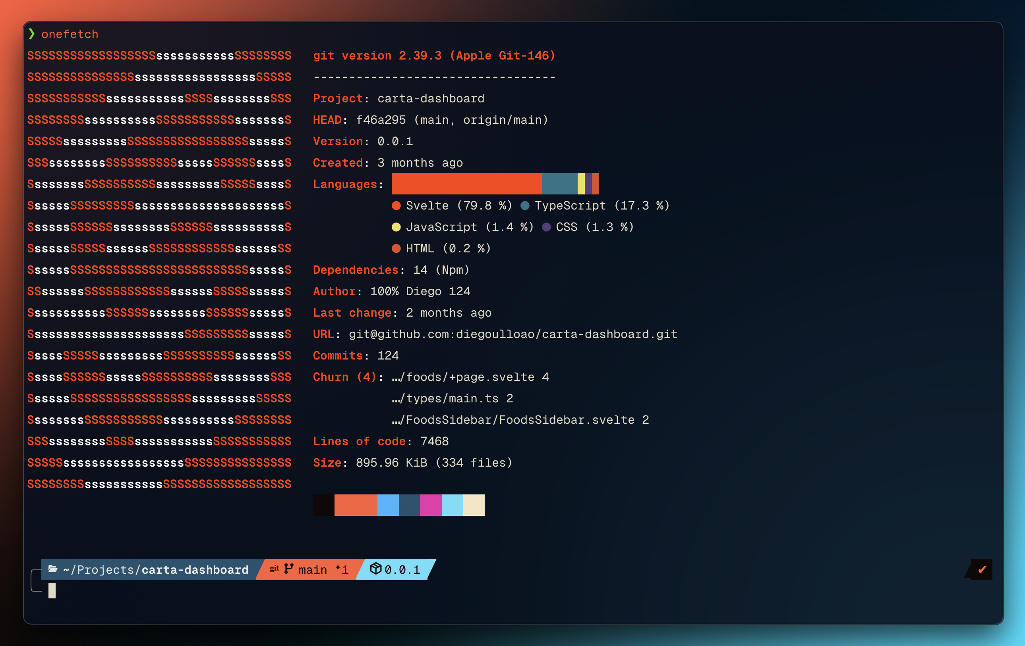Screen dimensions: 1025x646
Task: Click the TypeScript teal legend dot
Action: [525, 206]
